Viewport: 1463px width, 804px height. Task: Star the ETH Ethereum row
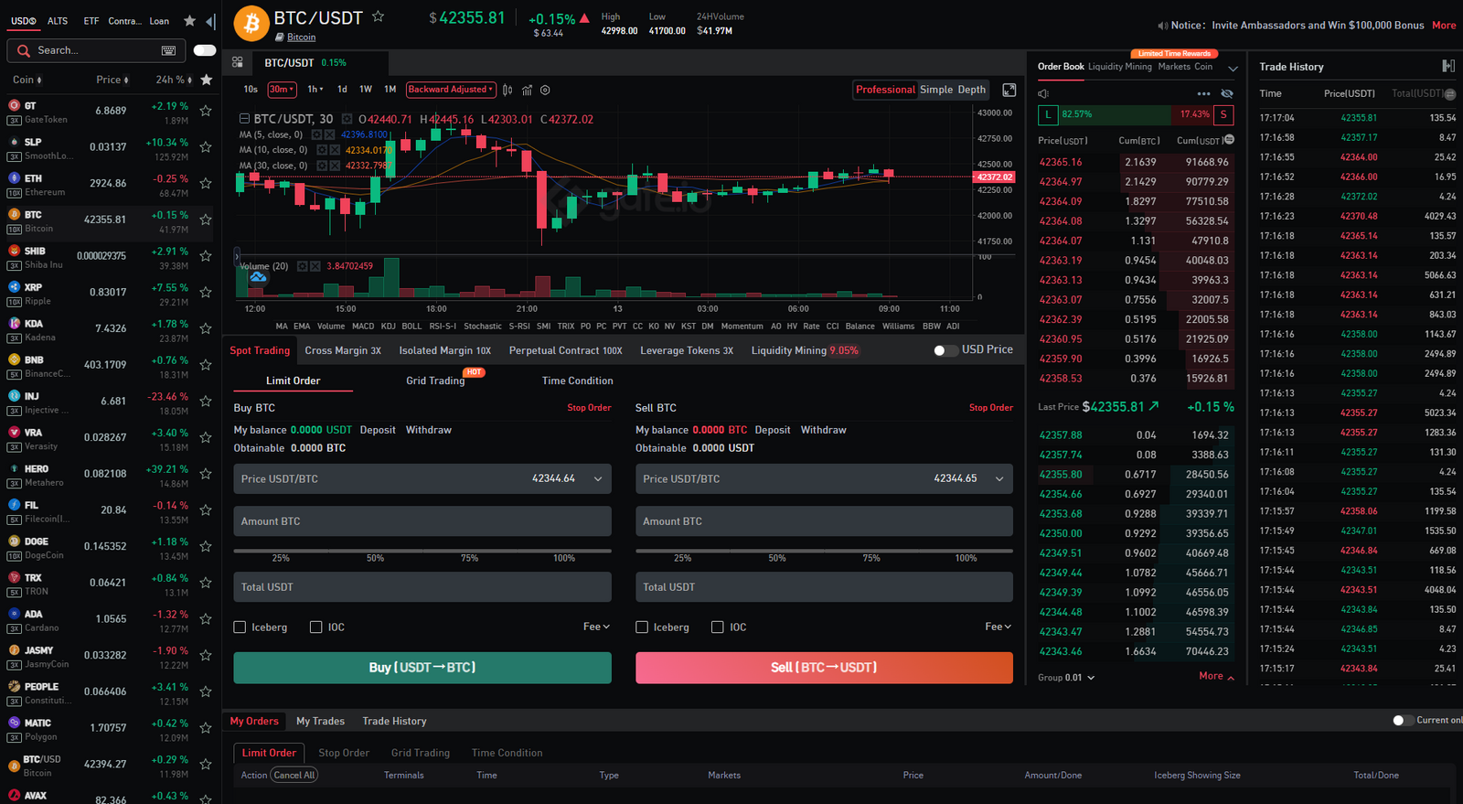point(206,183)
